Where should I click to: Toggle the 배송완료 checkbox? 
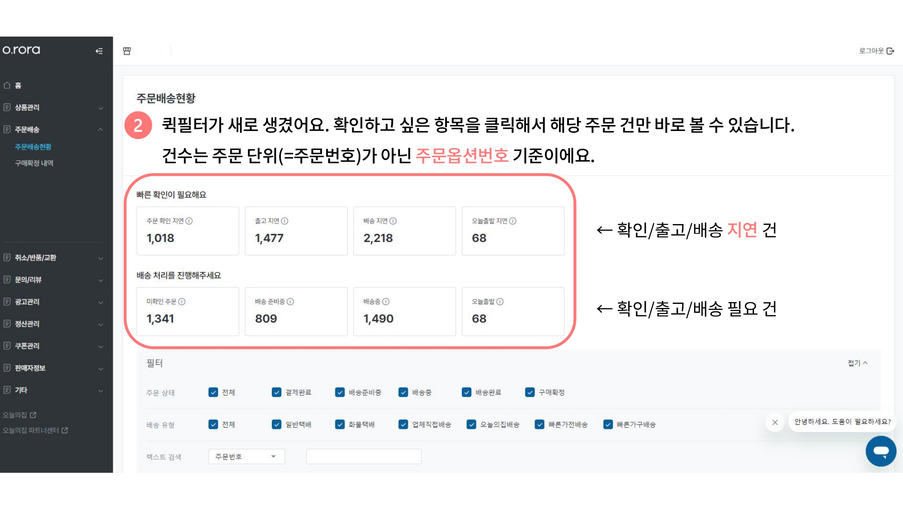tap(466, 392)
